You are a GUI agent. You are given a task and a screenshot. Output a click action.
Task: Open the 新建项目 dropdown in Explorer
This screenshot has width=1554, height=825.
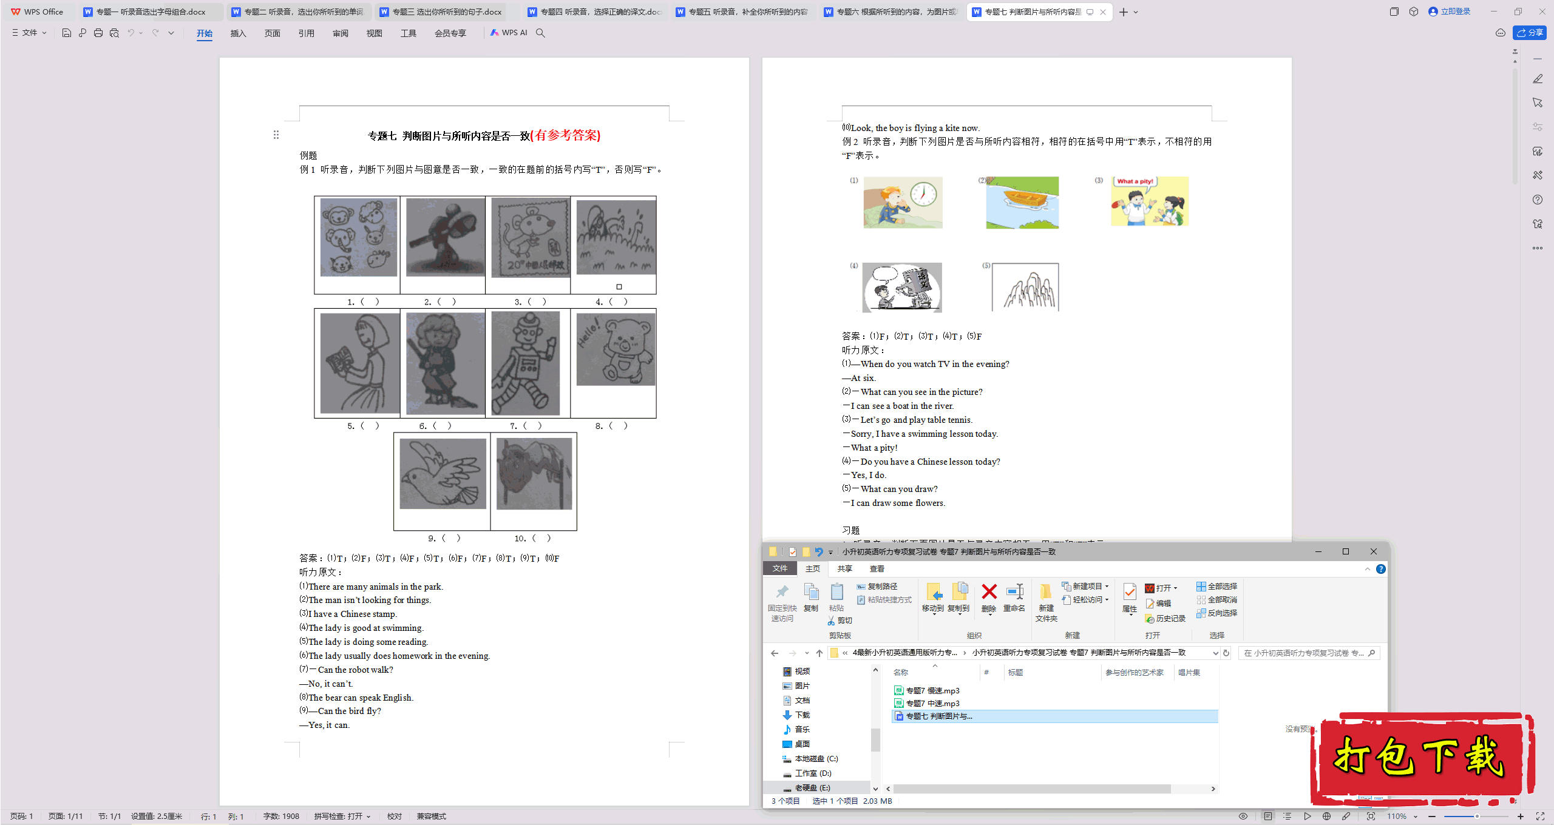click(x=1085, y=586)
